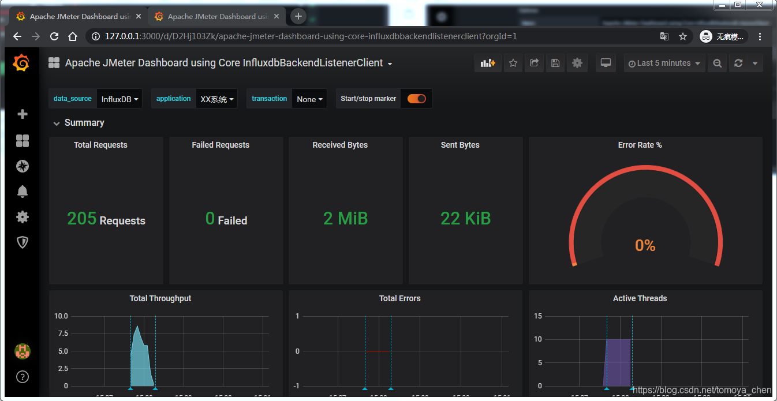777x401 pixels.
Task: Close the first browser tab
Action: pos(138,16)
